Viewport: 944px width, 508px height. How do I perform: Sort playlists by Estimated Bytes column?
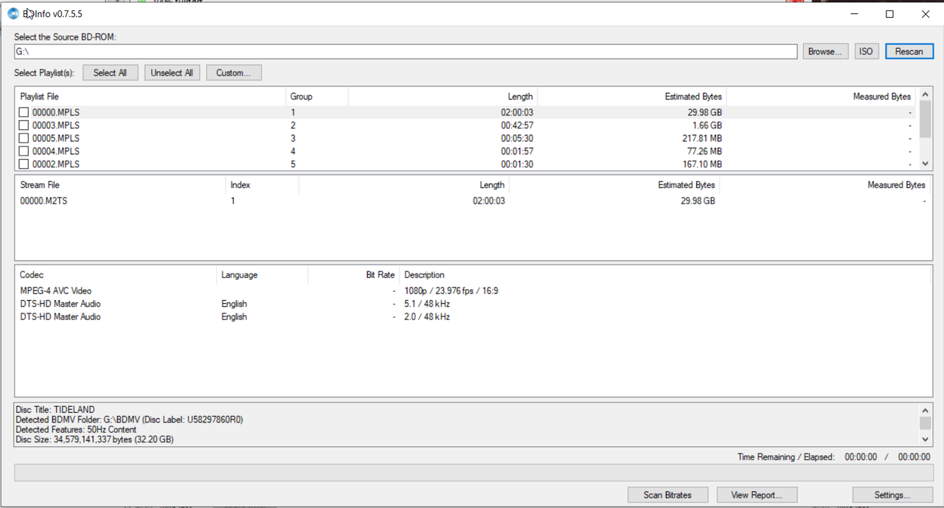(x=631, y=97)
